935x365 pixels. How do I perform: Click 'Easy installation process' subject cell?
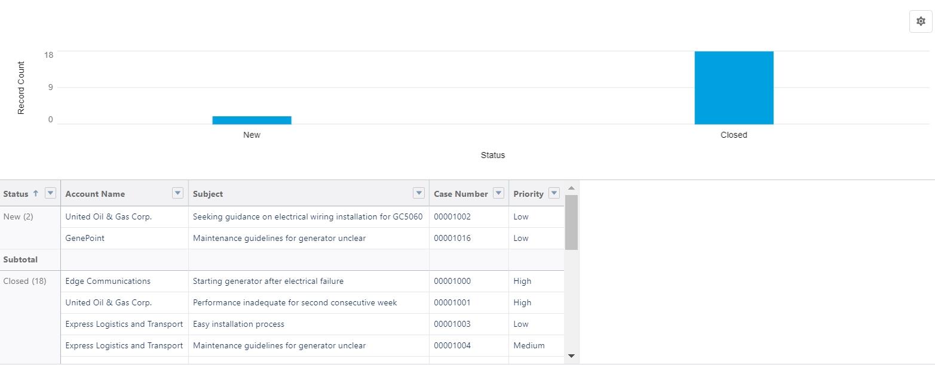238,324
